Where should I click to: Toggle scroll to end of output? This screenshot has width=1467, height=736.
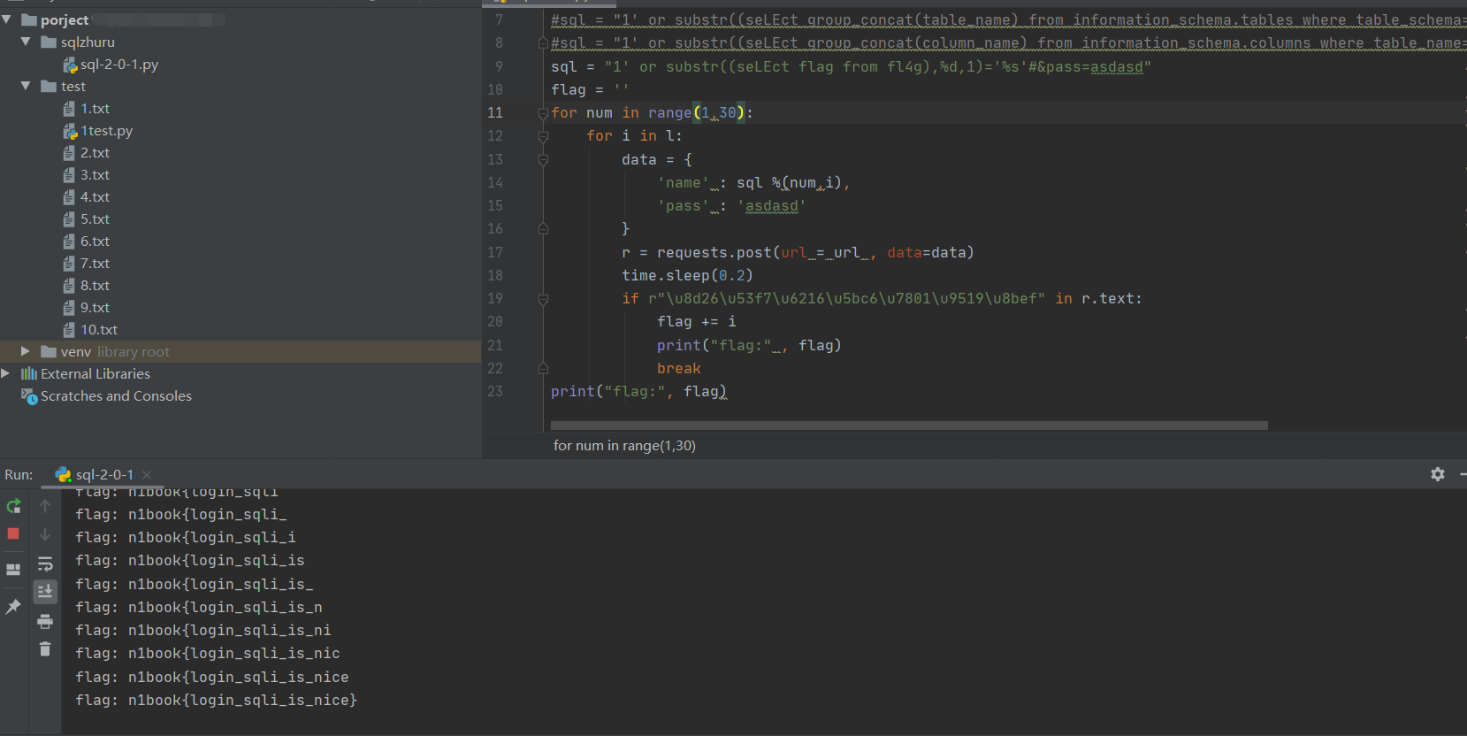(45, 591)
